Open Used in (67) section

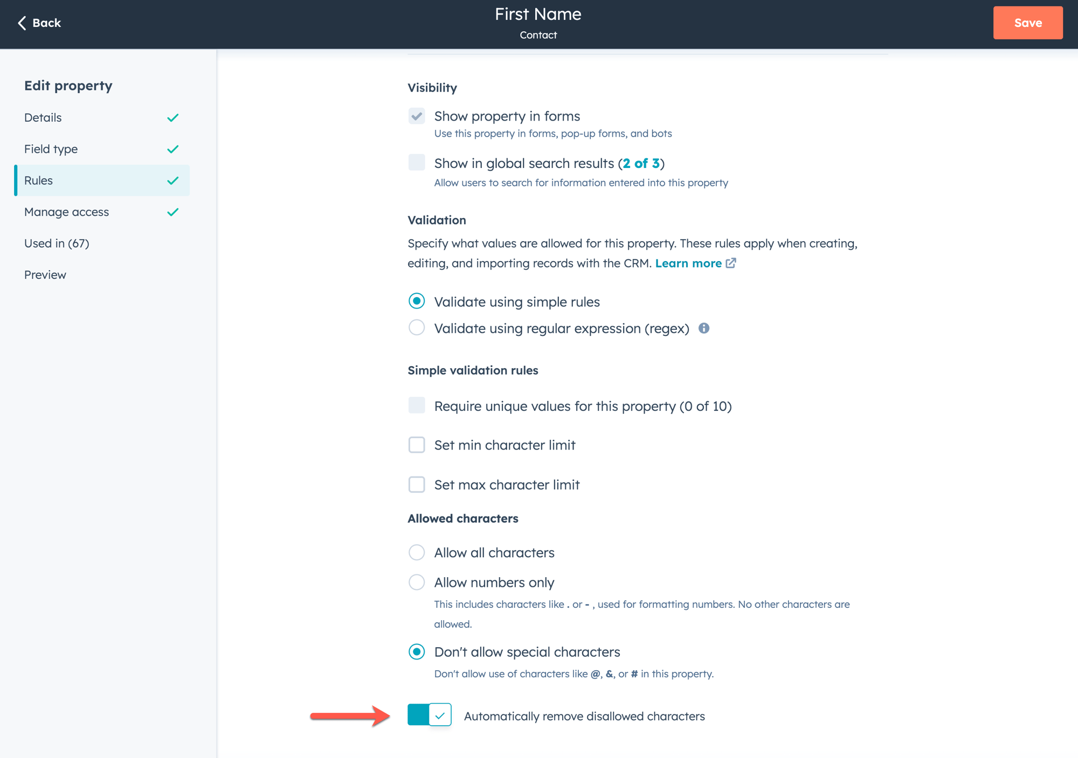[56, 243]
